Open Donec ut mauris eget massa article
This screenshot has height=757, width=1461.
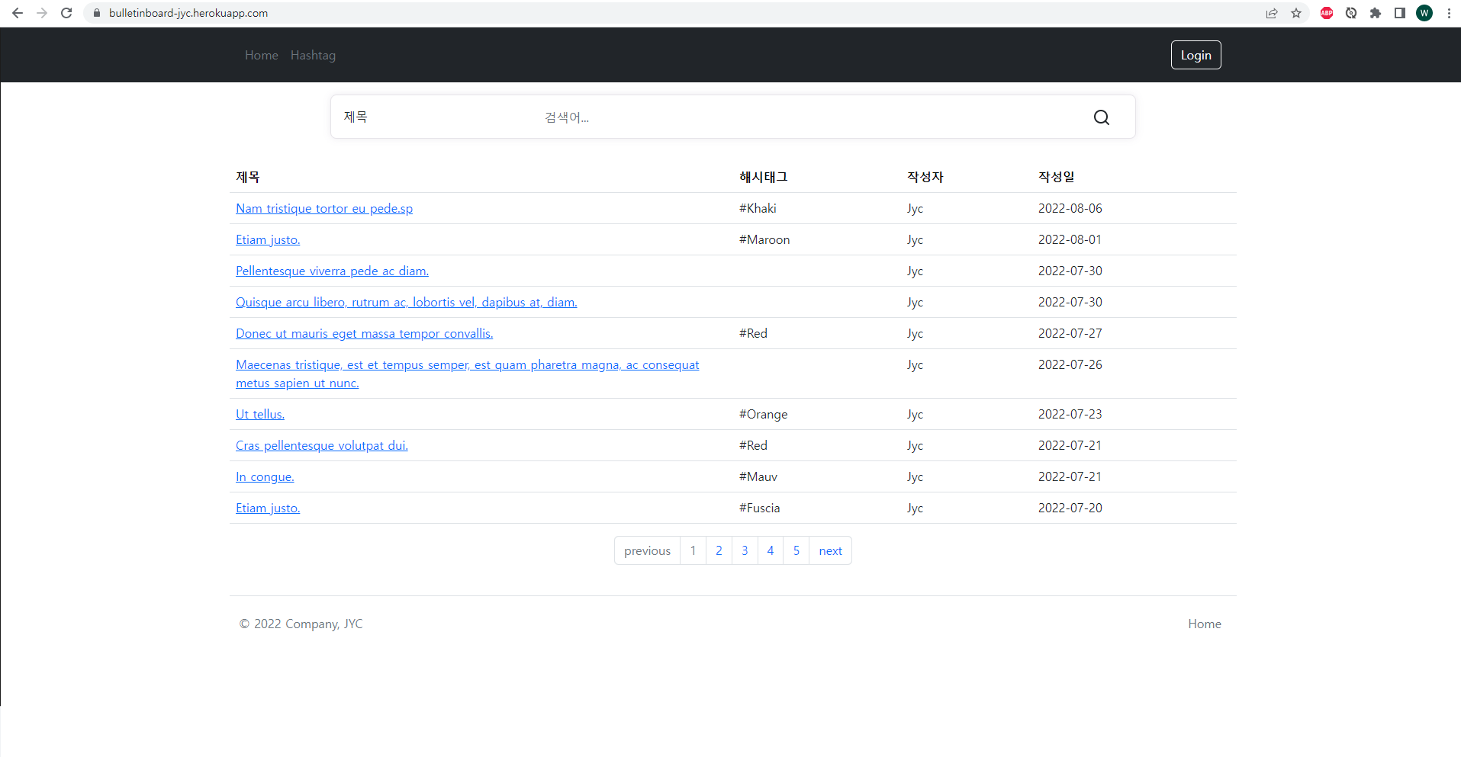tap(364, 333)
